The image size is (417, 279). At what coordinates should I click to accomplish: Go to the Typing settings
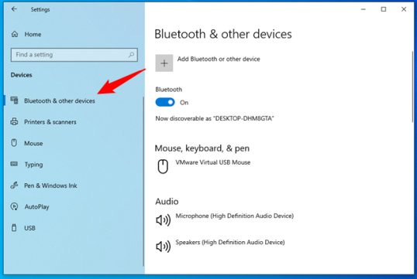tap(33, 165)
